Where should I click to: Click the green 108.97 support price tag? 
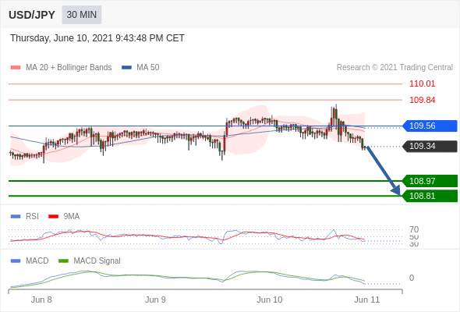coord(430,181)
